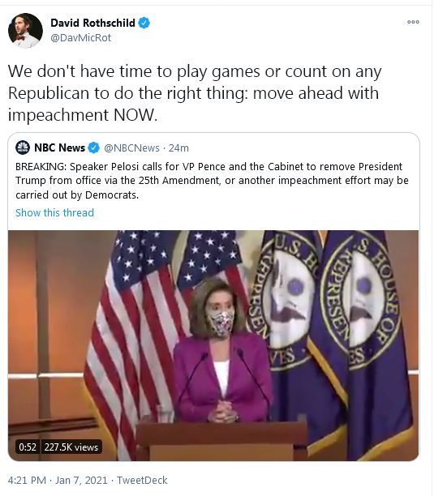The height and width of the screenshot is (496, 434).
Task: Open the @DavMicRot handle link
Action: 81,37
